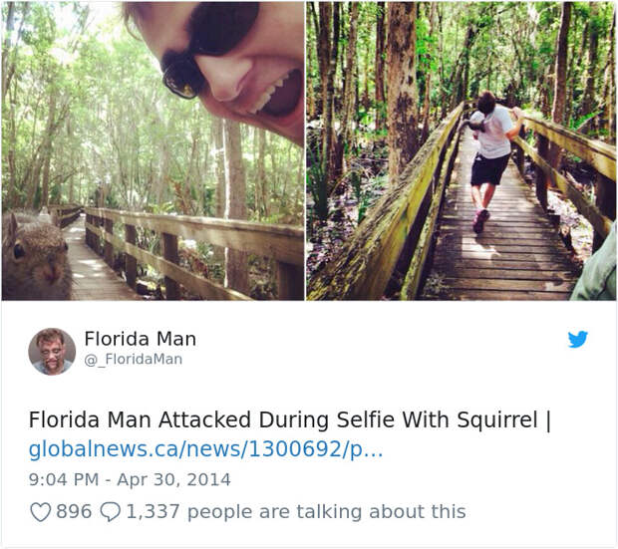Image resolution: width=618 pixels, height=549 pixels.
Task: Open the globalnews.ca news link
Action: (x=205, y=449)
